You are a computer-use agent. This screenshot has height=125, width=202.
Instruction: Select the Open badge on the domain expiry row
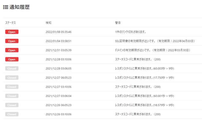point(12,50)
